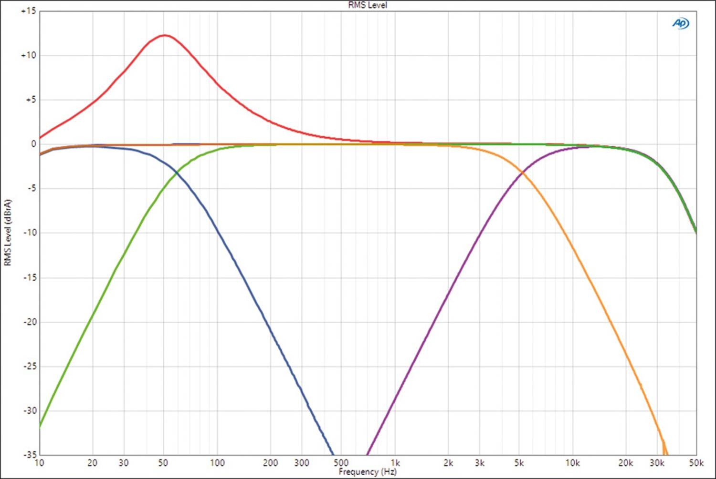Image resolution: width=716 pixels, height=479 pixels.
Task: Click the '+10' y-axis value
Action: coord(29,55)
